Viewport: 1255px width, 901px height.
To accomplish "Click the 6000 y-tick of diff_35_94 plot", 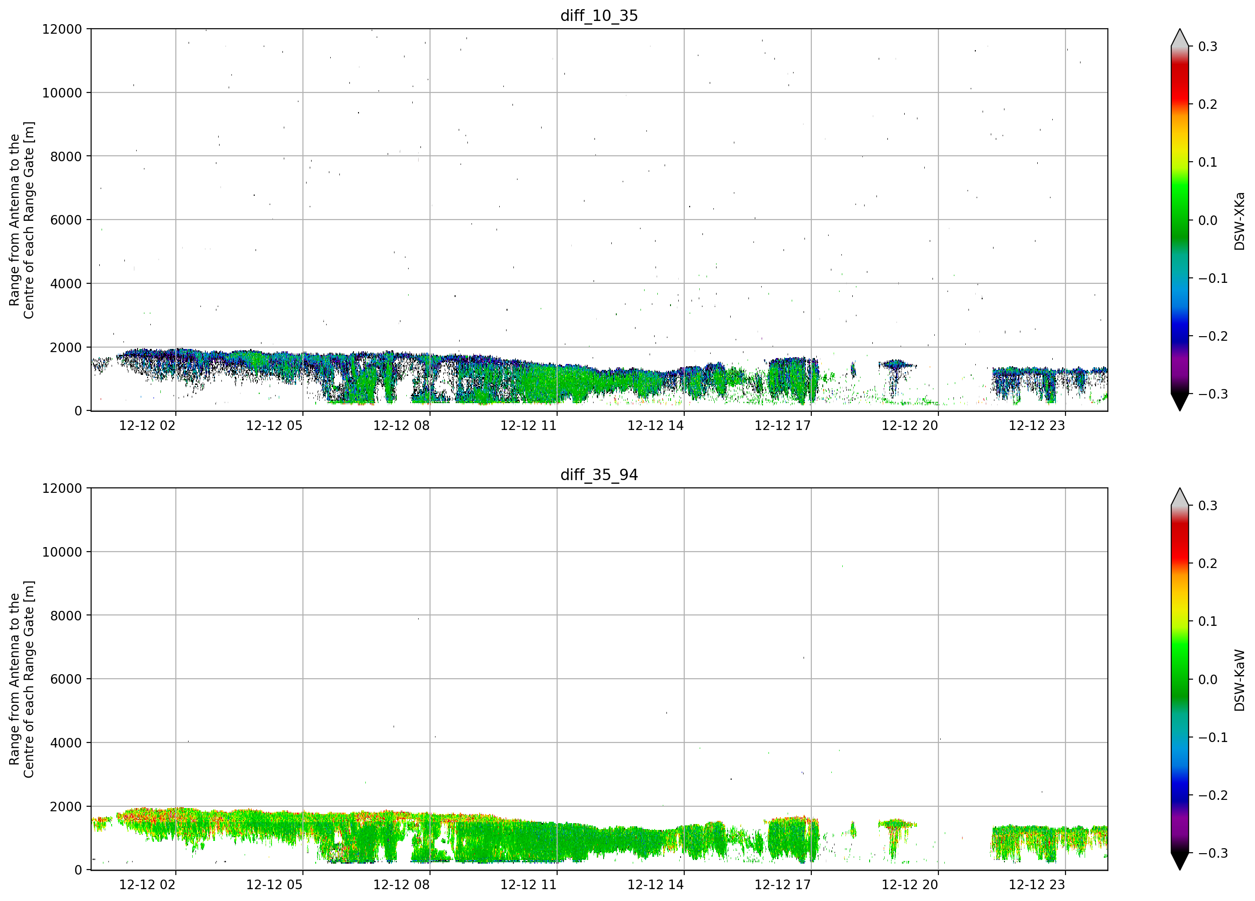I will point(66,679).
